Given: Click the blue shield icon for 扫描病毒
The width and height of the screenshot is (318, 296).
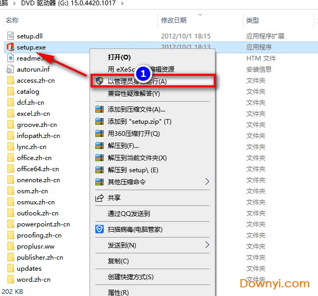Looking at the screenshot, I should [x=98, y=230].
